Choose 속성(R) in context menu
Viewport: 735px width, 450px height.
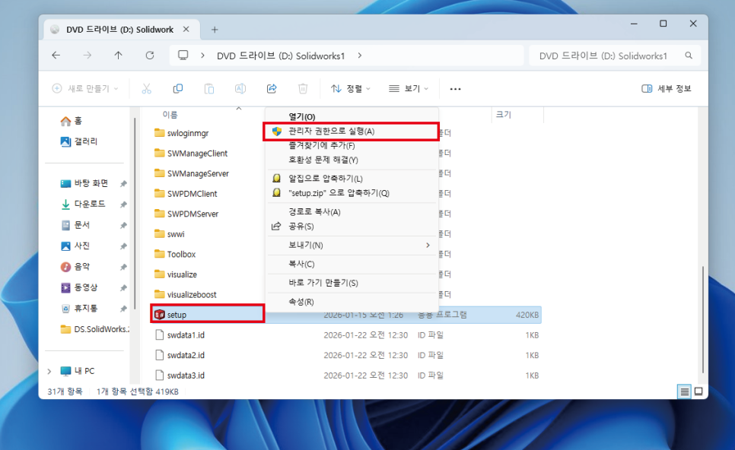click(x=352, y=302)
